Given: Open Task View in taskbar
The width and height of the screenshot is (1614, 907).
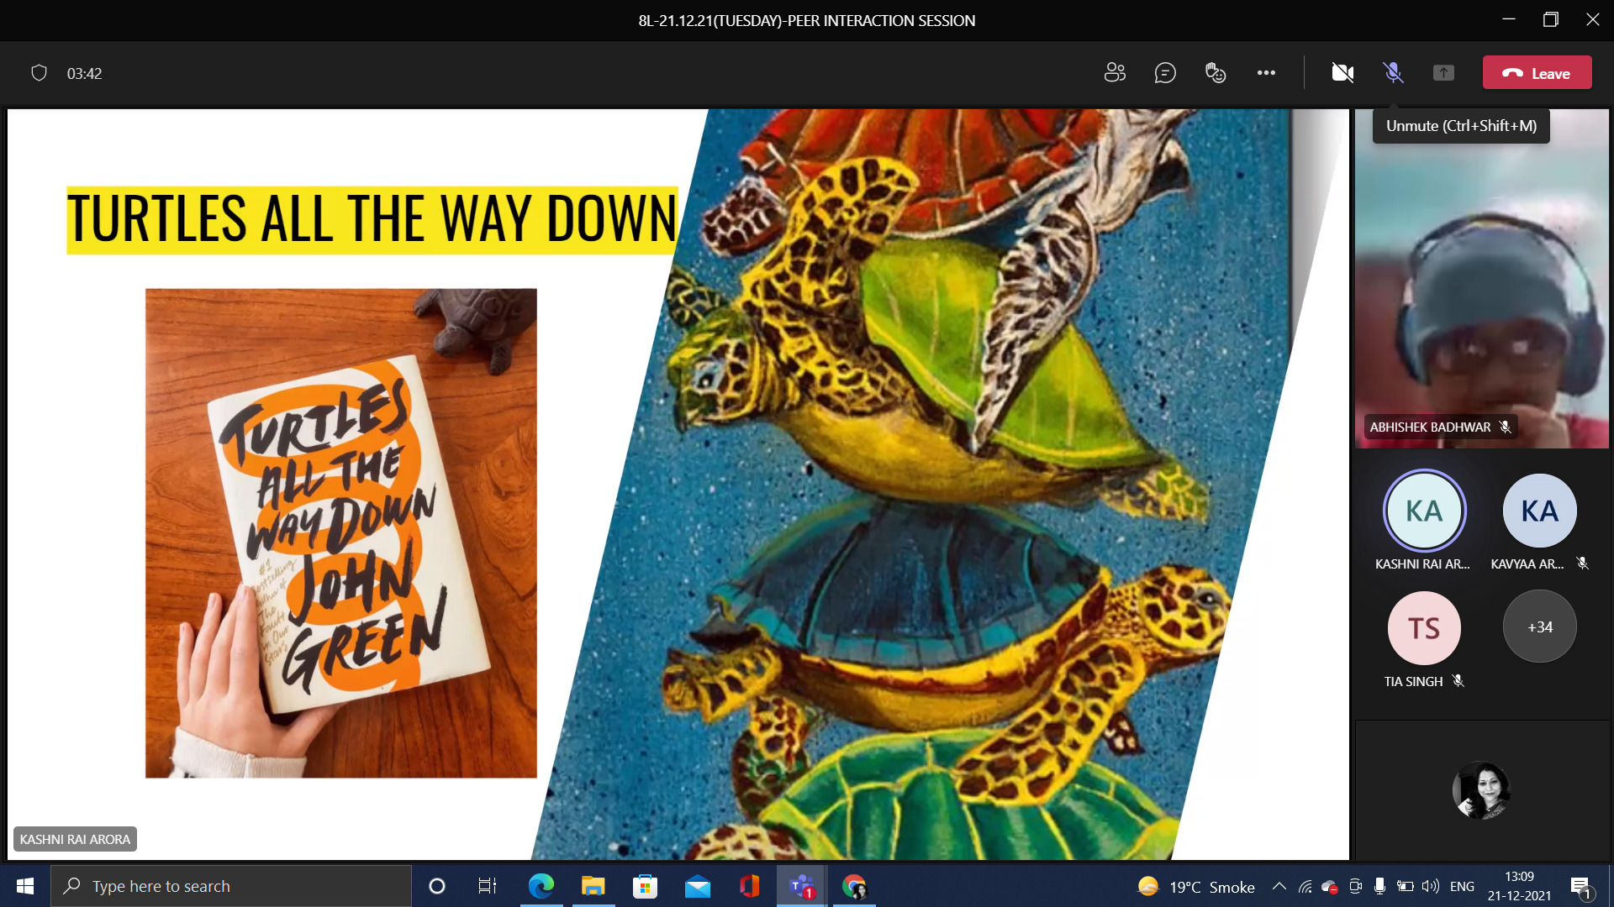Looking at the screenshot, I should coord(488,886).
